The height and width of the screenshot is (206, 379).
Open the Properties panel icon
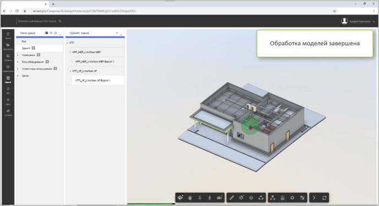click(x=283, y=198)
